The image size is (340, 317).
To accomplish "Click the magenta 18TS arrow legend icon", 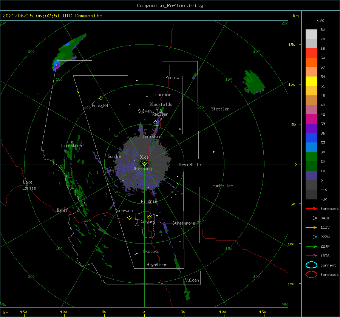I will 311,256.
